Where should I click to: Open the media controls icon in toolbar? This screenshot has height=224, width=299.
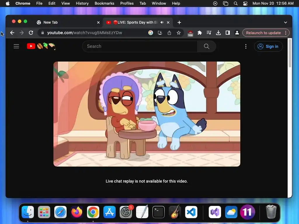click(x=209, y=33)
